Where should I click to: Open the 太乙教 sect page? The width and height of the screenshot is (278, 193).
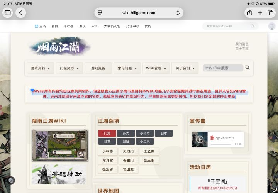point(149,151)
